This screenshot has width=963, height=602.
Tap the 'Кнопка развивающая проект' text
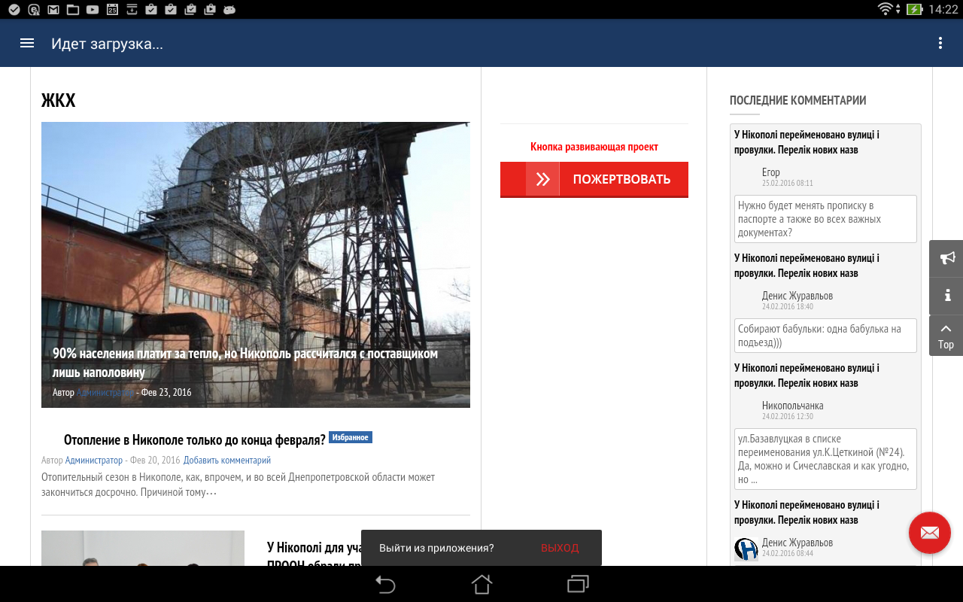pos(594,147)
